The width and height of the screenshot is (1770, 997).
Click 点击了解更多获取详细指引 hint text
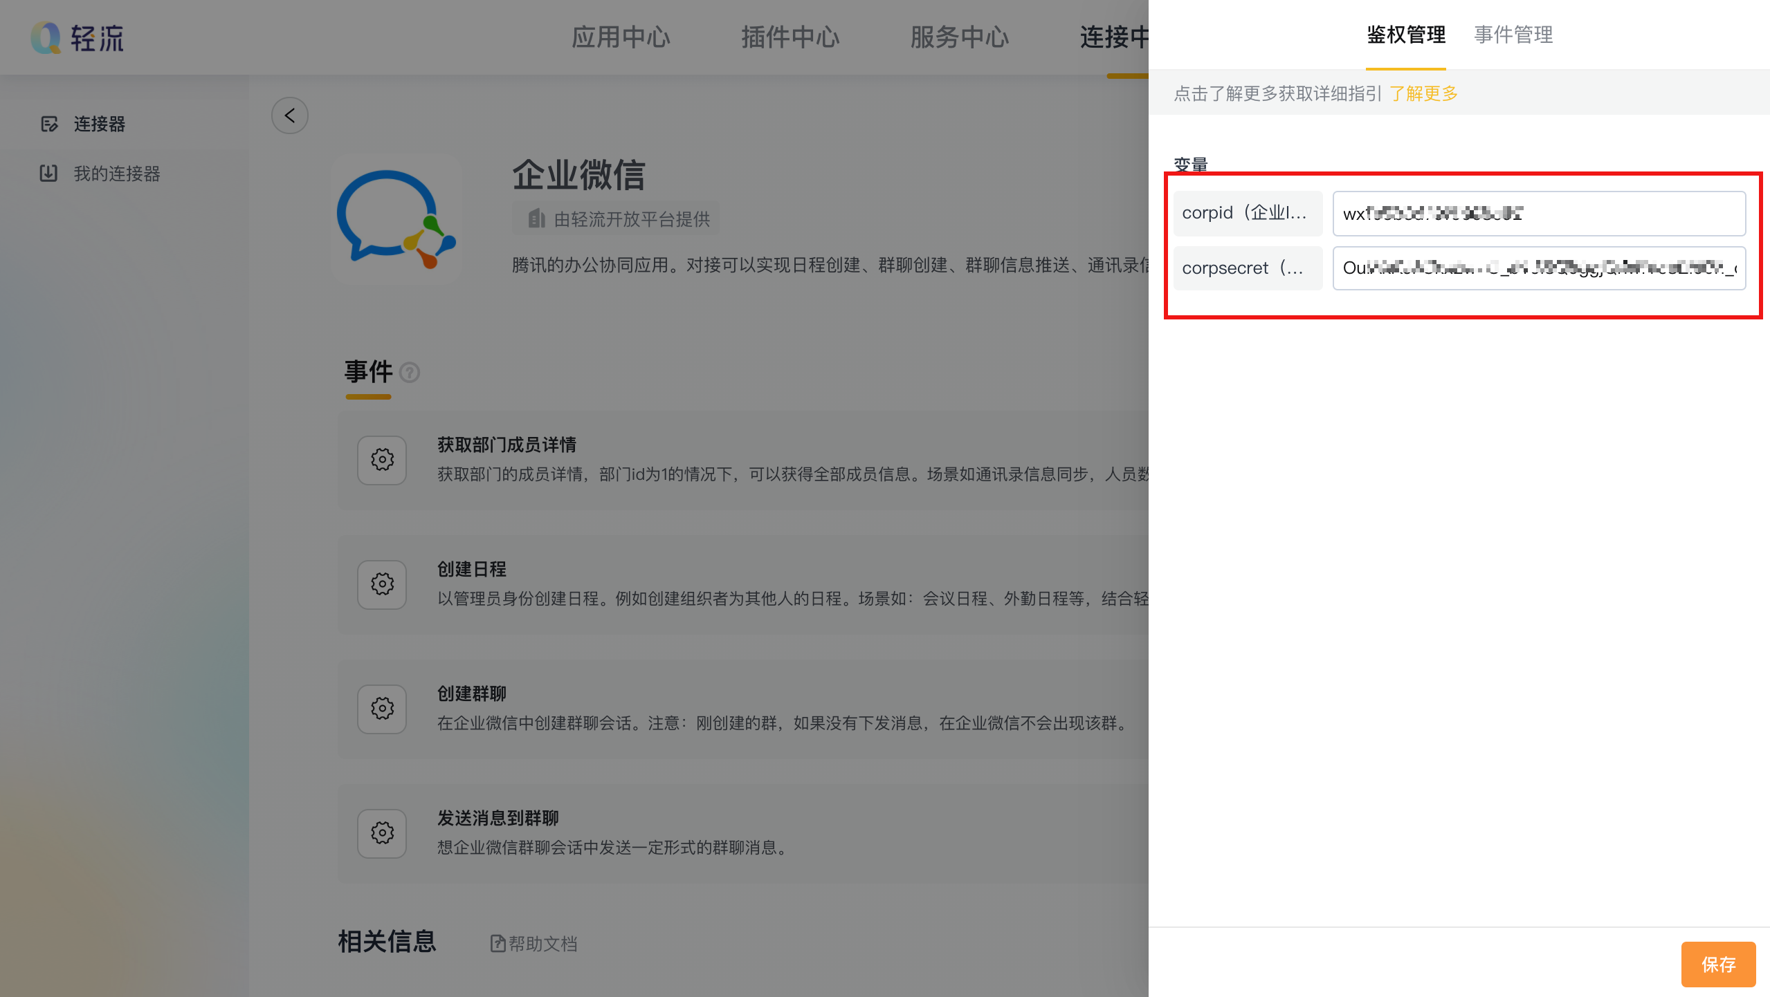click(x=1277, y=93)
